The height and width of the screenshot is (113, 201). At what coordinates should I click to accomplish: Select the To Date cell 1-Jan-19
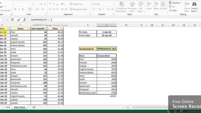107,32
